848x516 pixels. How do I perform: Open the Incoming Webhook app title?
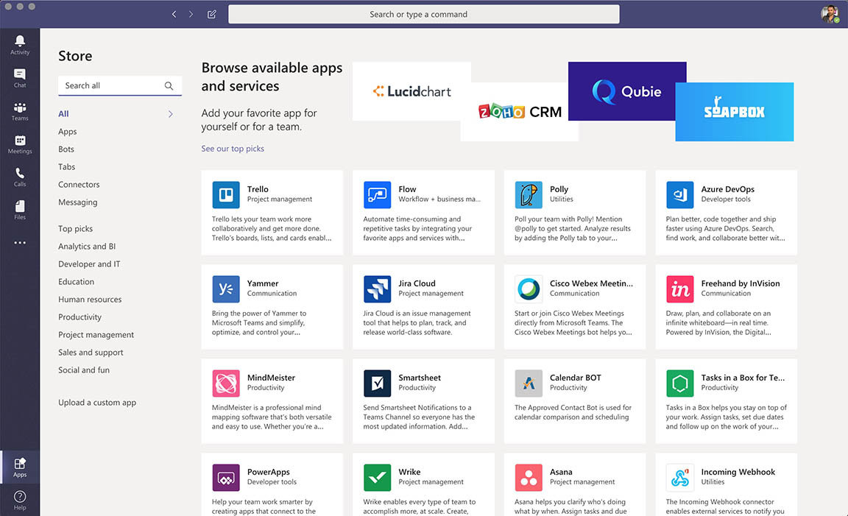(x=738, y=472)
